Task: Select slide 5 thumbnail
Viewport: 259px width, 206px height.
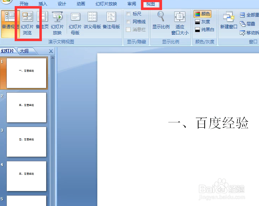Action: (x=26, y=201)
